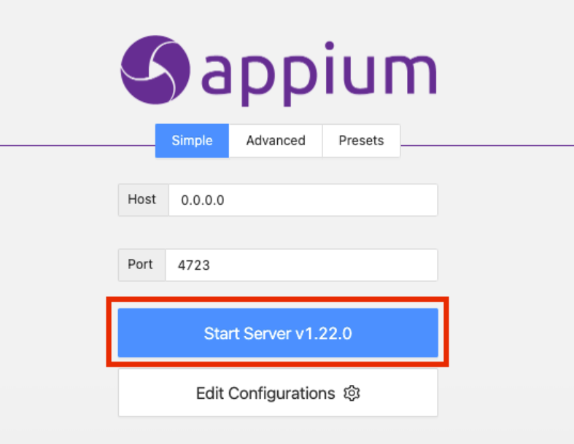Click the Edit Configurations label text
574x444 pixels.
pyautogui.click(x=265, y=394)
